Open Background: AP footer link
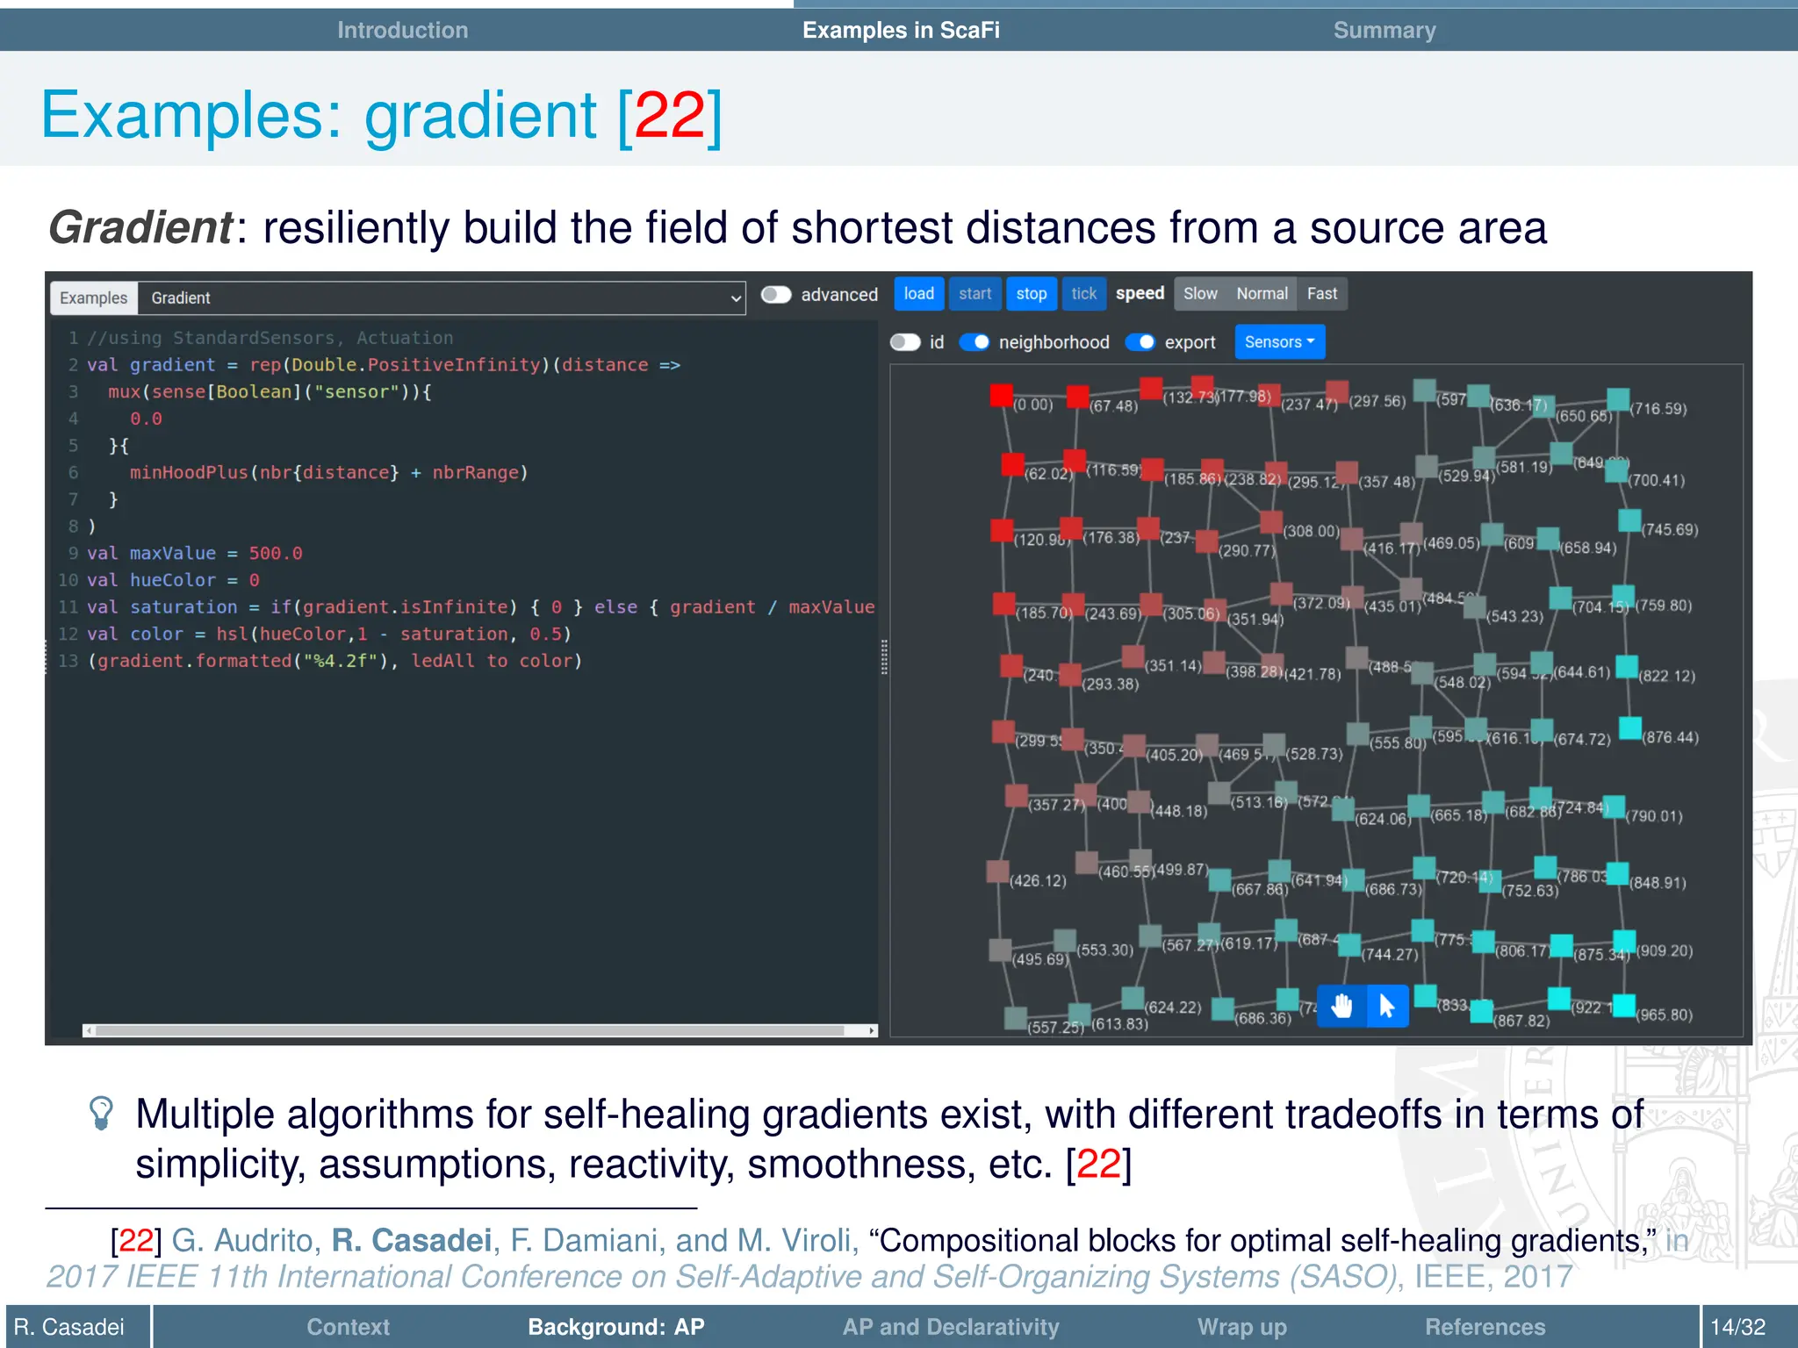Image resolution: width=1798 pixels, height=1348 pixels. point(616,1327)
